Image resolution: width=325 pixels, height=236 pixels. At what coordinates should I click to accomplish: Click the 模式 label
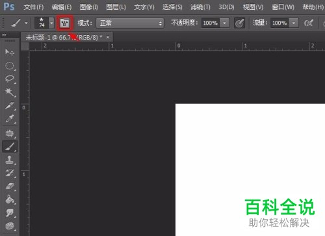point(84,23)
